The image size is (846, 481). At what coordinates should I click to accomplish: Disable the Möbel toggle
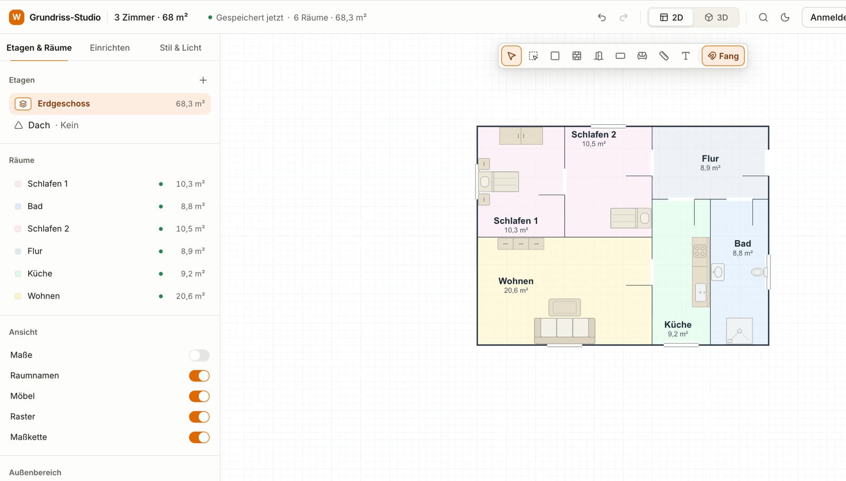(199, 396)
